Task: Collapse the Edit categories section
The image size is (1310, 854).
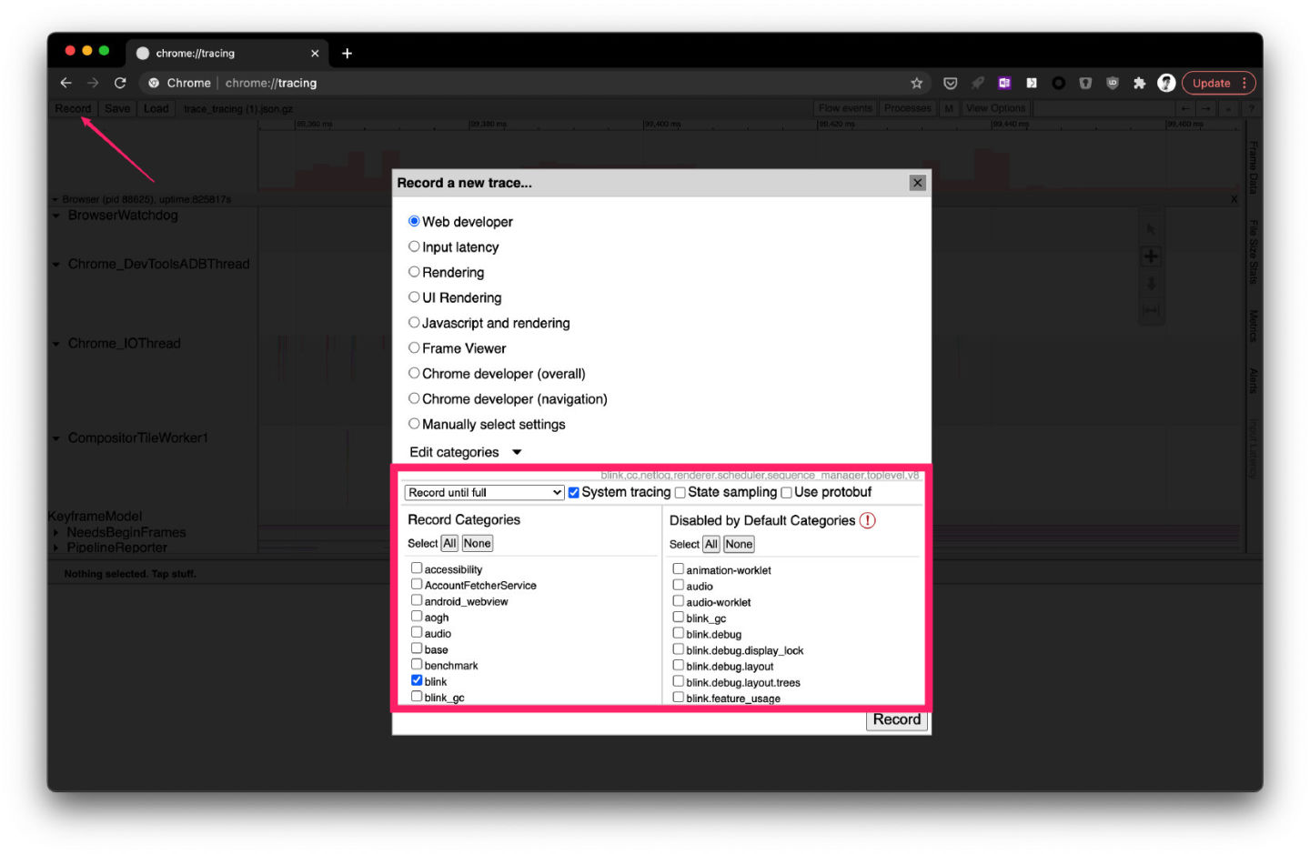Action: coord(516,452)
